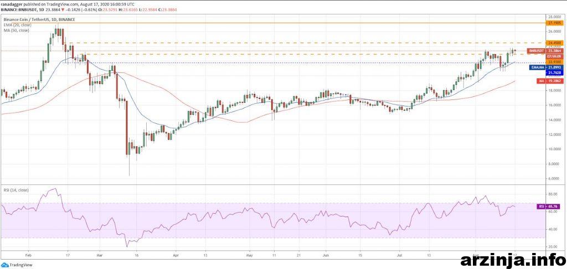The width and height of the screenshot is (567, 269).
Task: Click the 21.7628 blue price label
Action: coord(554,73)
